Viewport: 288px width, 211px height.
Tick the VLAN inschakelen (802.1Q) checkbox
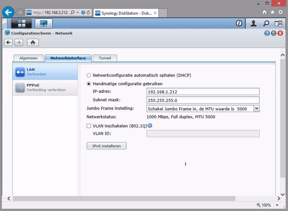pyautogui.click(x=89, y=126)
